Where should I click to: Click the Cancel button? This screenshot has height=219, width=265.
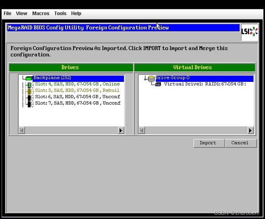[241, 143]
